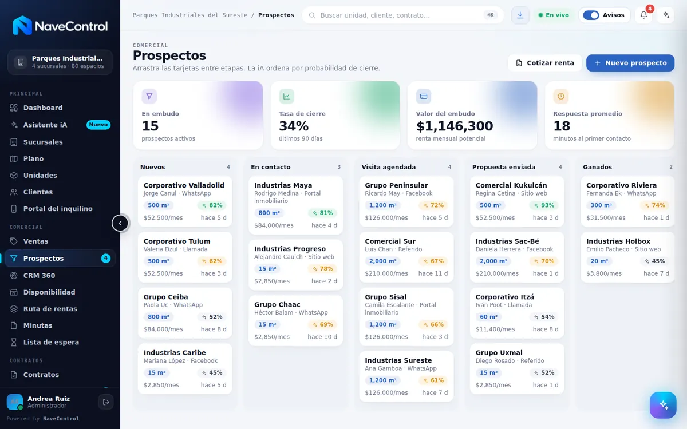
Task: Open the Corporativo Valladolid card
Action: pyautogui.click(x=185, y=202)
